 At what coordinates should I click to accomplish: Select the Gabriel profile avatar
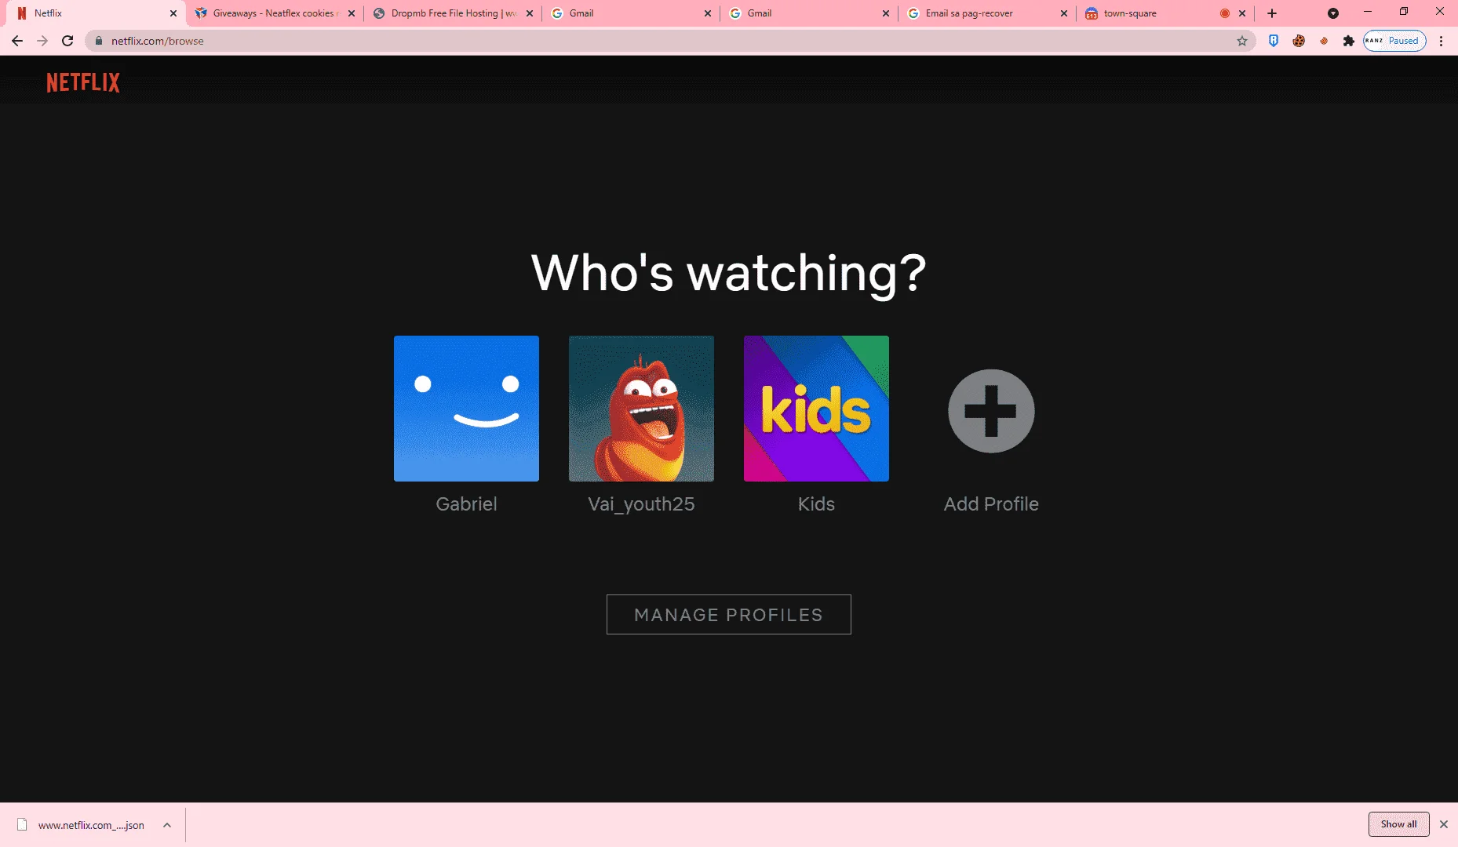pyautogui.click(x=466, y=409)
